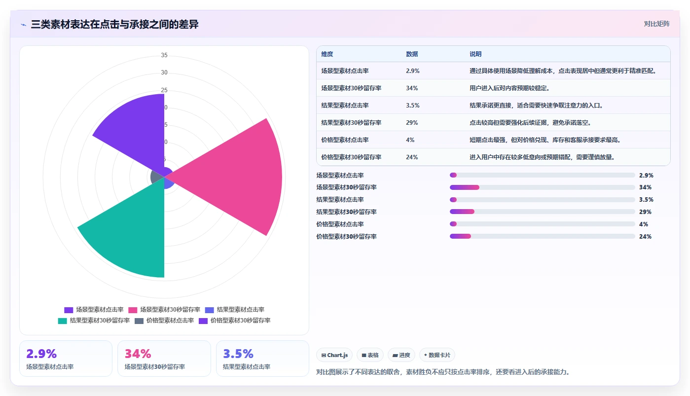Image resolution: width=690 pixels, height=396 pixels.
Task: Click progress bar for 场景型素材30秒留存率
Action: (543, 187)
